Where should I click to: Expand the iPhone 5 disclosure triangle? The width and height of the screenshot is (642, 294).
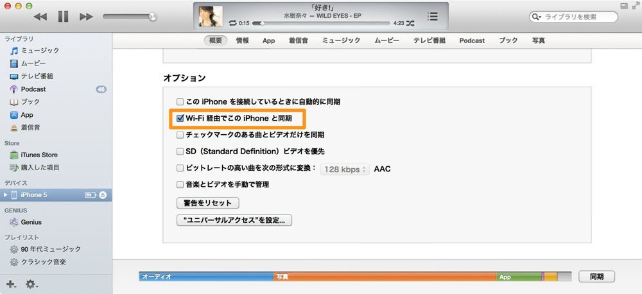[5, 195]
